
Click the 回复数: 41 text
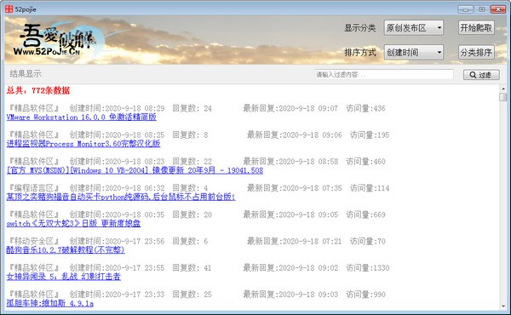(x=192, y=268)
